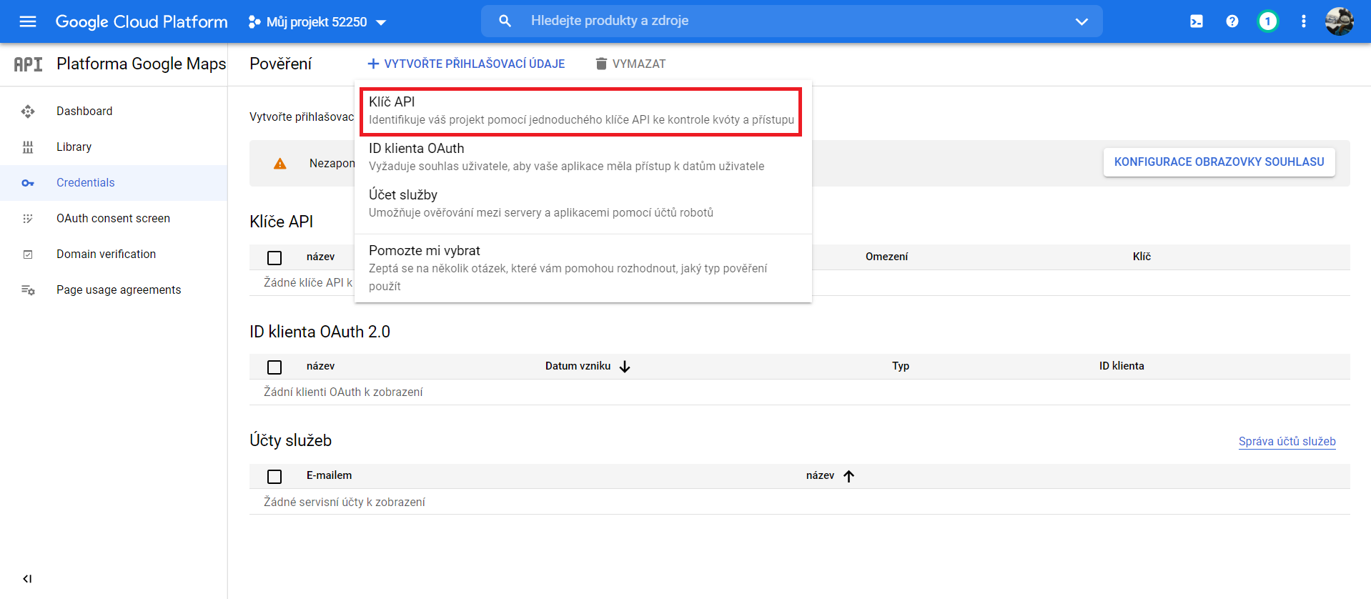The image size is (1371, 599).
Task: Activate Cloud Shell terminal icon
Action: [1196, 21]
